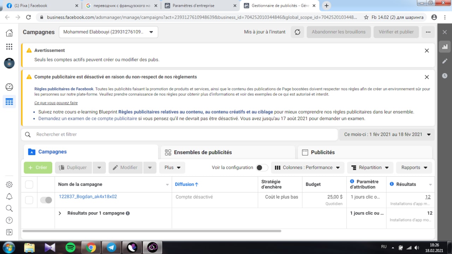Image resolution: width=452 pixels, height=254 pixels.
Task: Tick the select-all campaigns header checkbox
Action: (x=29, y=184)
